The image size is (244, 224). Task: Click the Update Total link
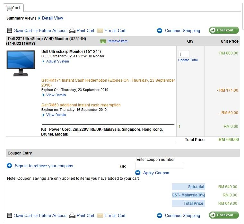[x=188, y=60]
